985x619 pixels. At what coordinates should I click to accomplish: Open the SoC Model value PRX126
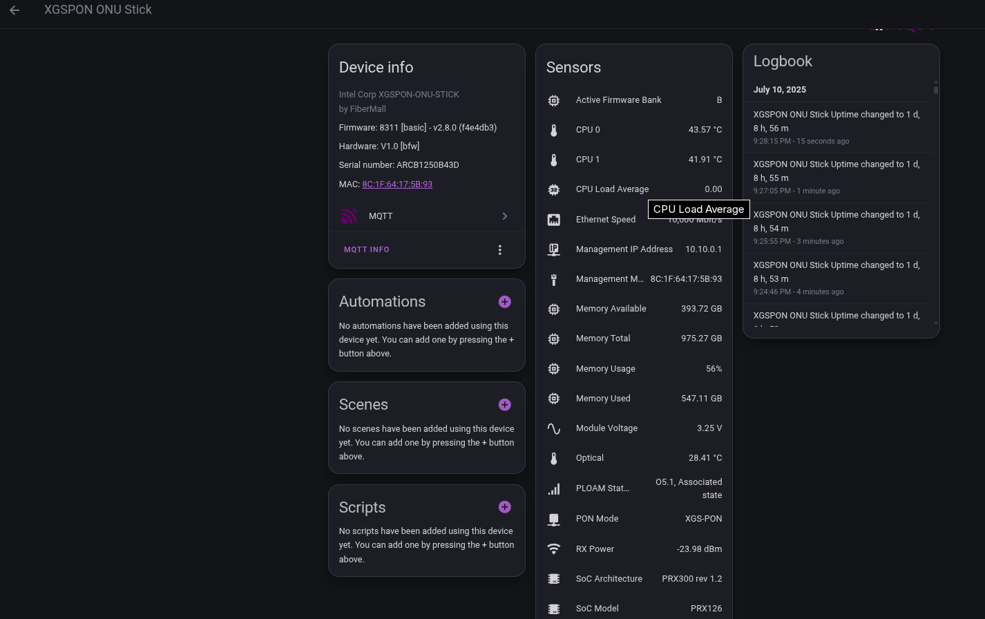click(x=706, y=609)
